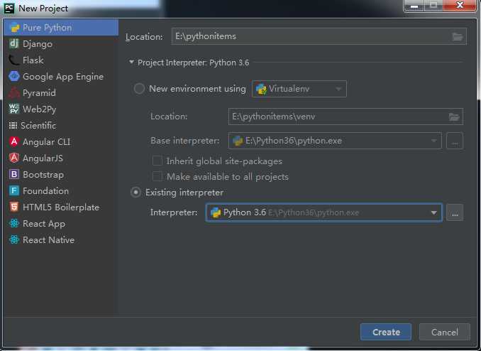
Task: Select Foundation project type
Action: (x=61, y=190)
